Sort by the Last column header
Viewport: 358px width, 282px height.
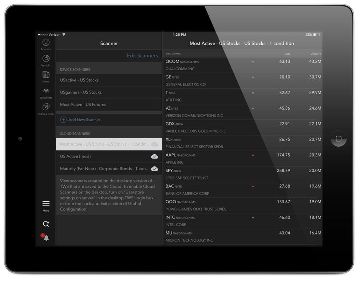coord(287,54)
